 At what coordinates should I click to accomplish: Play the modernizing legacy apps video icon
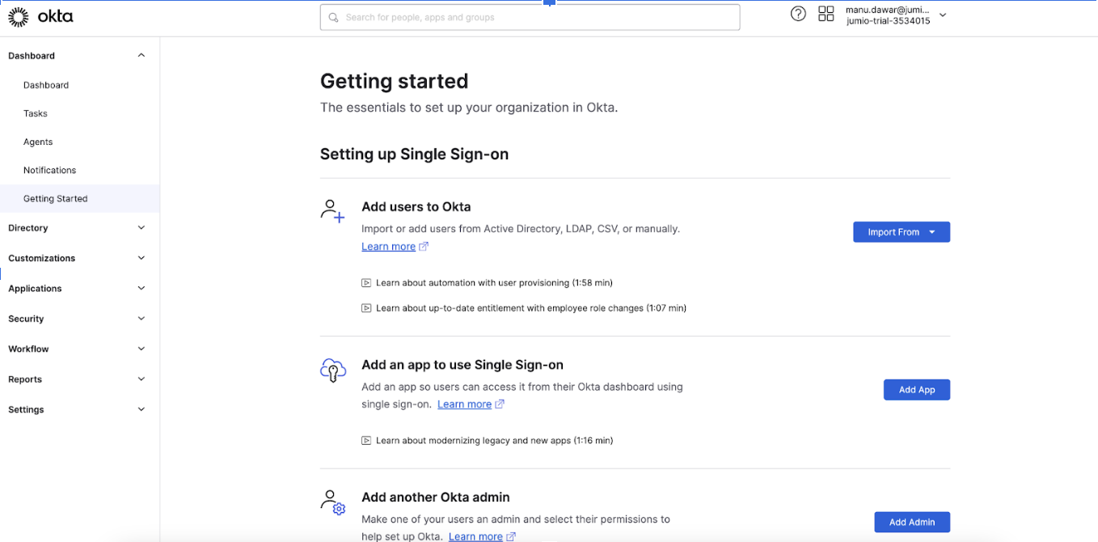366,441
